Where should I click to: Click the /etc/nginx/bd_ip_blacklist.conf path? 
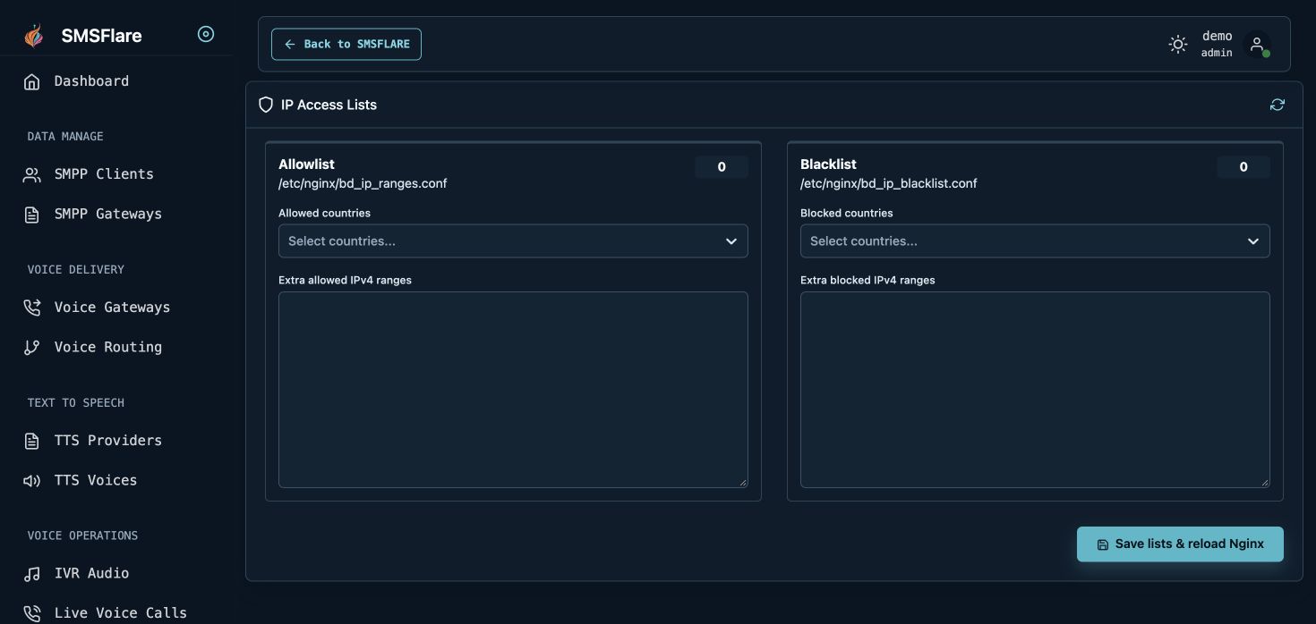889,183
